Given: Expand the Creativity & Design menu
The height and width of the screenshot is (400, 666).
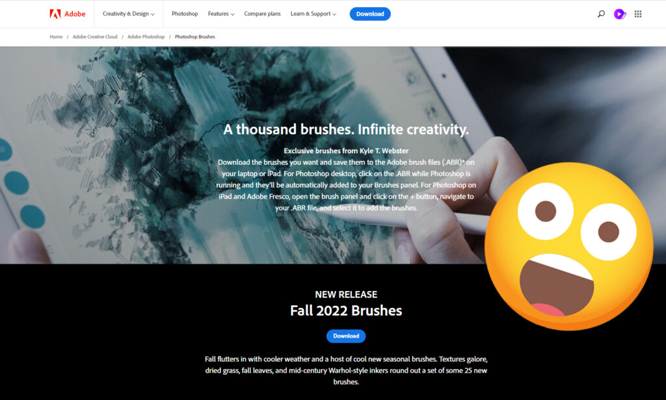Looking at the screenshot, I should tap(128, 14).
